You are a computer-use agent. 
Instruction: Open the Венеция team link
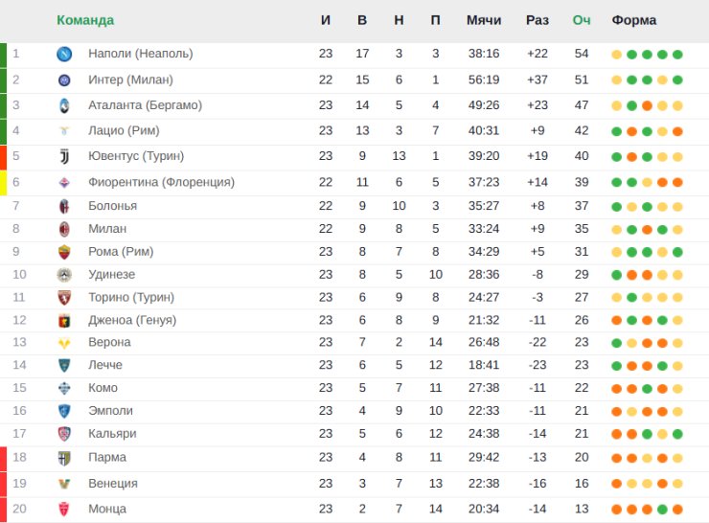(113, 483)
